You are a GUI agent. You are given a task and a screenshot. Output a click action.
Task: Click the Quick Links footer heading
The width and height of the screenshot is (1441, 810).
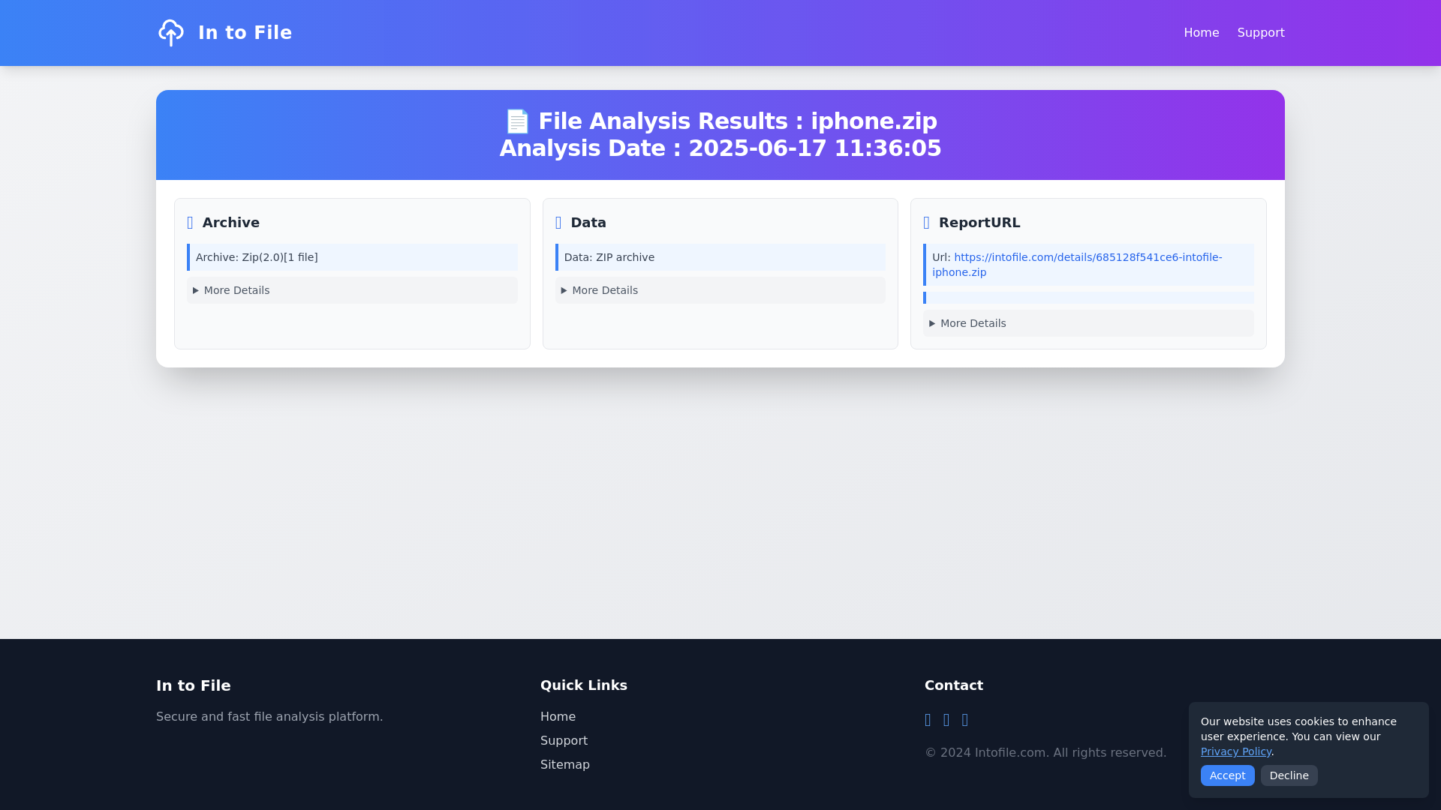[x=584, y=685]
